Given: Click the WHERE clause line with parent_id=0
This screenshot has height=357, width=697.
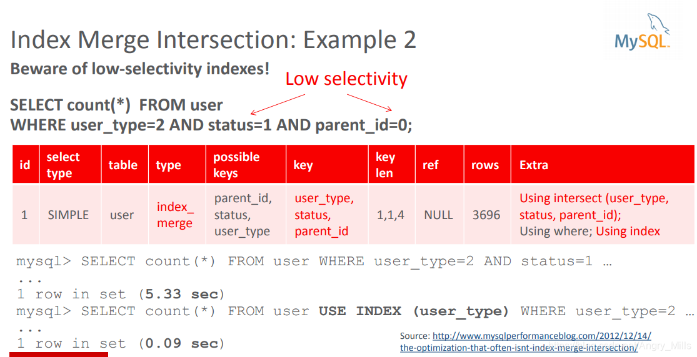Looking at the screenshot, I should 211,125.
